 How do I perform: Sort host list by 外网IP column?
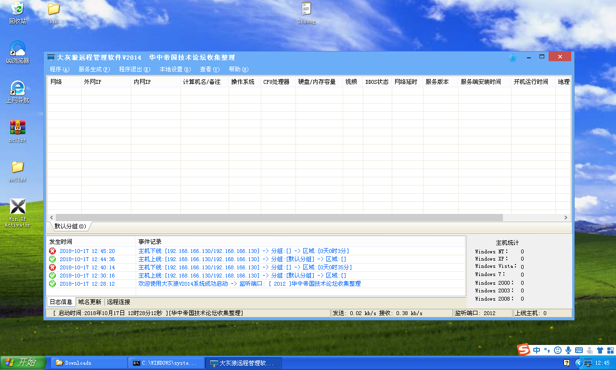106,82
